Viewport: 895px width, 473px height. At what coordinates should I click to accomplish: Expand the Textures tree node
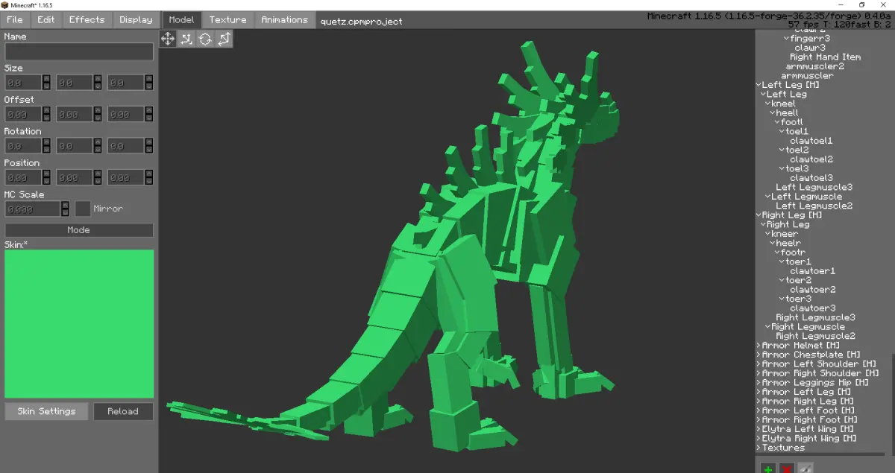pyautogui.click(x=759, y=448)
